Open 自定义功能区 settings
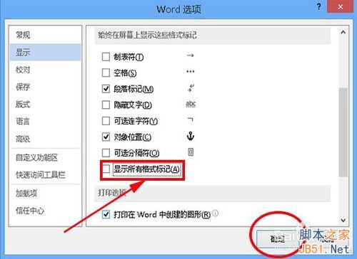Image resolution: width=357 pixels, height=259 pixels. 45,157
